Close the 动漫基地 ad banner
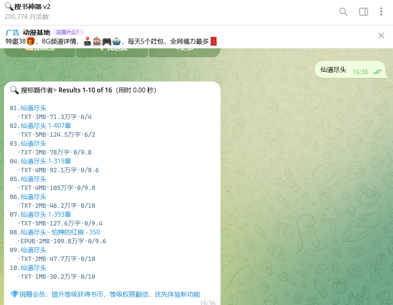Viewport: 393px width, 305px height. [x=381, y=36]
